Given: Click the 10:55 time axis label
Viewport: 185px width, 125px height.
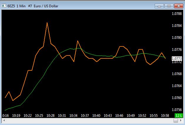Looking at the screenshot, I should [x=154, y=116].
